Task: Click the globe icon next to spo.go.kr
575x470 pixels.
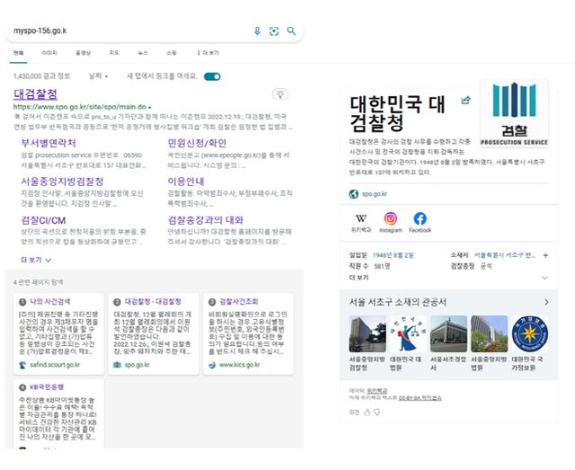Action: 353,194
